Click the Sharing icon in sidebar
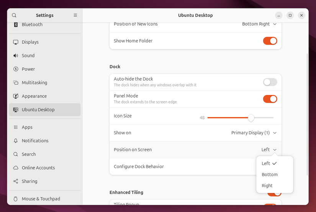Viewport: 316px width, 212px height. pos(16,181)
